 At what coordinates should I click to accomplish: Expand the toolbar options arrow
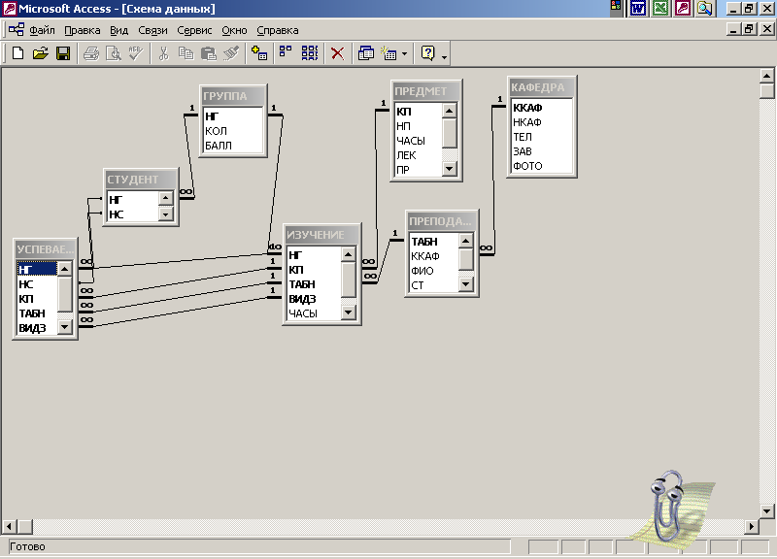point(444,57)
